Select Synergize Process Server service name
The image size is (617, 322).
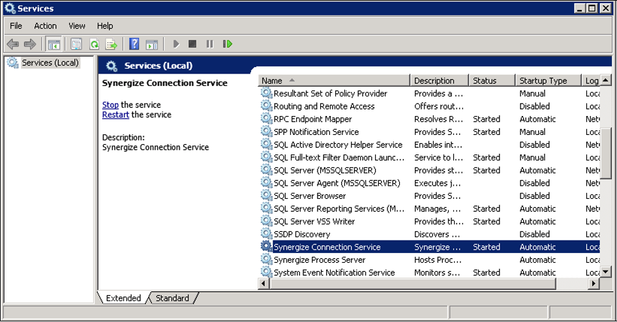320,260
